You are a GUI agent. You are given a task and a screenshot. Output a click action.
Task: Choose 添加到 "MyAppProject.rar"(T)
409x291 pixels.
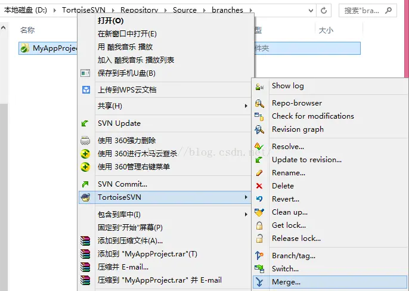pos(166,254)
